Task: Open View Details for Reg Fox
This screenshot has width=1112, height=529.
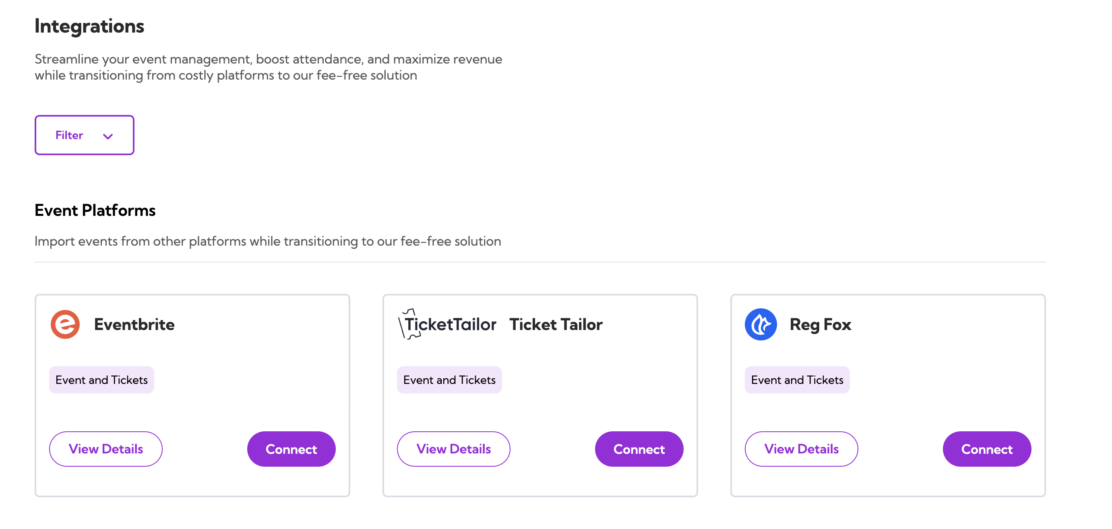Action: (x=801, y=449)
